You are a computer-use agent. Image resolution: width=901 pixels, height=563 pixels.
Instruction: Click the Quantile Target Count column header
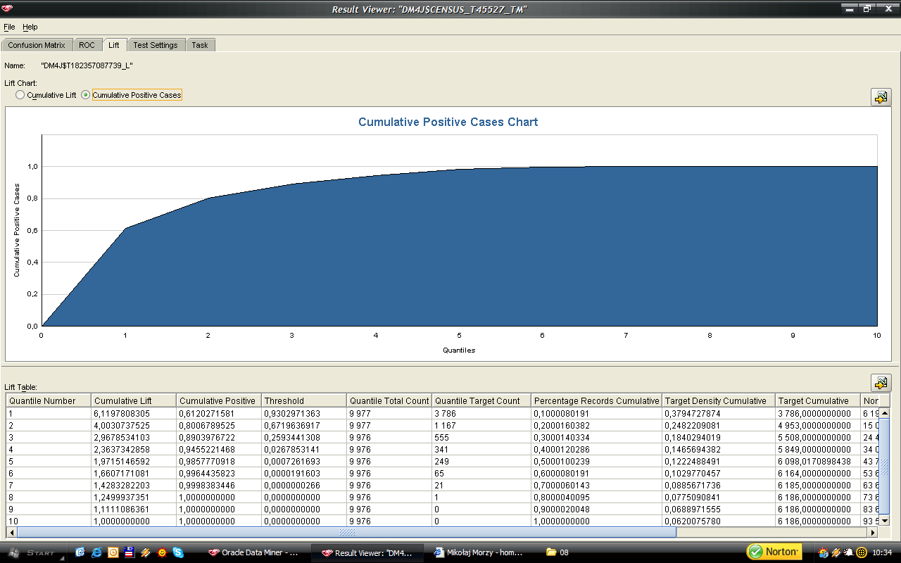click(x=481, y=401)
